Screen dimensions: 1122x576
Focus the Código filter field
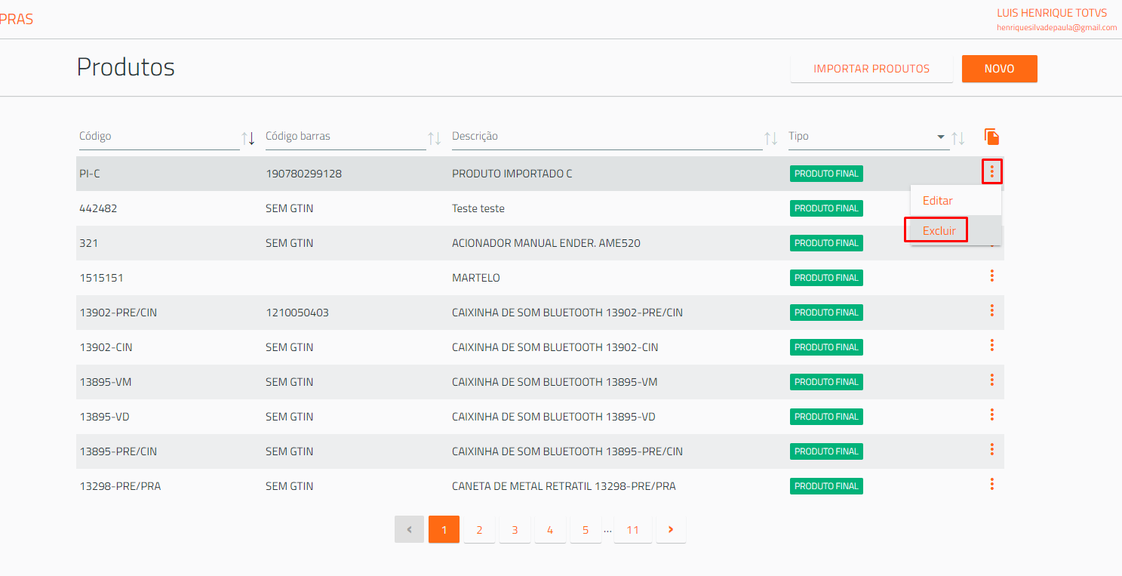click(159, 137)
